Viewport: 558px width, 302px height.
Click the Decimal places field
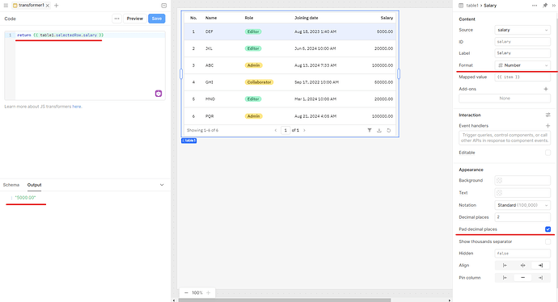(522, 217)
